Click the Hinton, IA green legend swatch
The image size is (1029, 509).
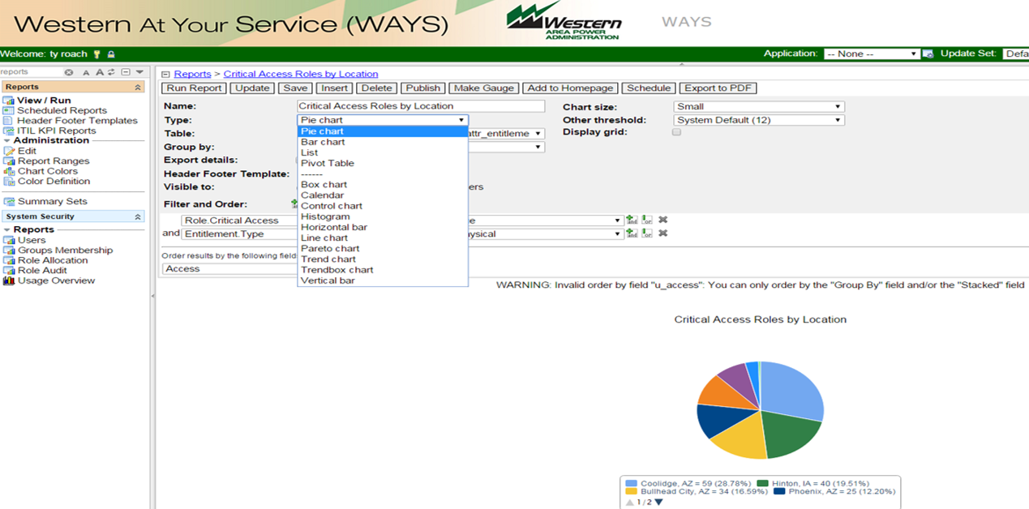point(763,483)
